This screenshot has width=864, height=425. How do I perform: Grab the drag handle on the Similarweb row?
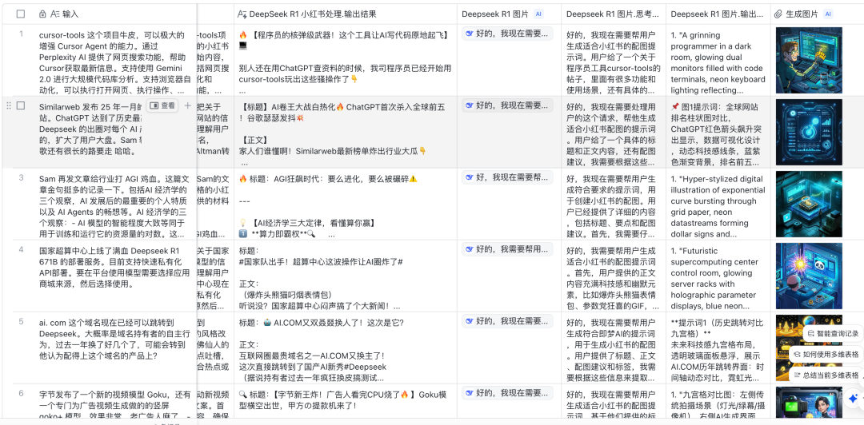tap(8, 105)
